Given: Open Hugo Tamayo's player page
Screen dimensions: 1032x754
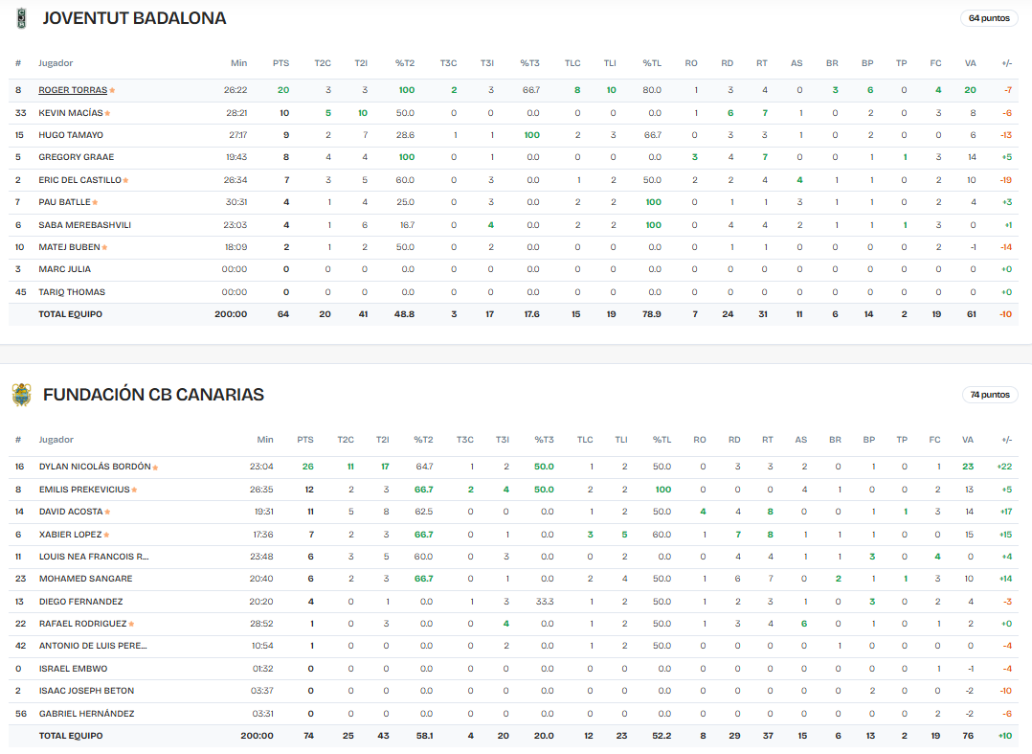Looking at the screenshot, I should pyautogui.click(x=70, y=135).
